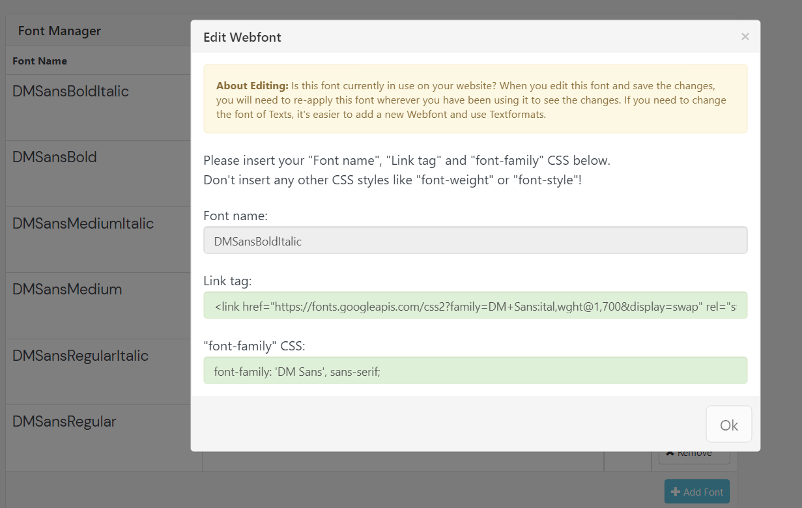
Task: Select the DMSansBold font row
Action: click(x=55, y=157)
